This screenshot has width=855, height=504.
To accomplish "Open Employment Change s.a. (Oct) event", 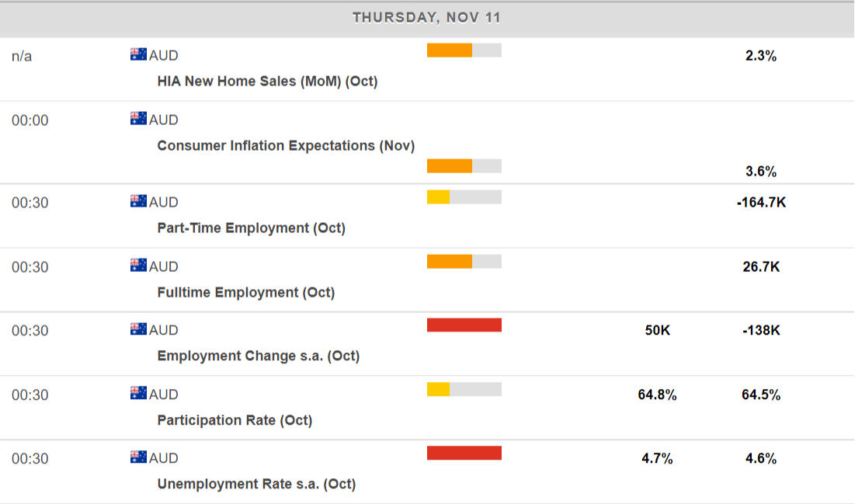I will click(x=258, y=356).
